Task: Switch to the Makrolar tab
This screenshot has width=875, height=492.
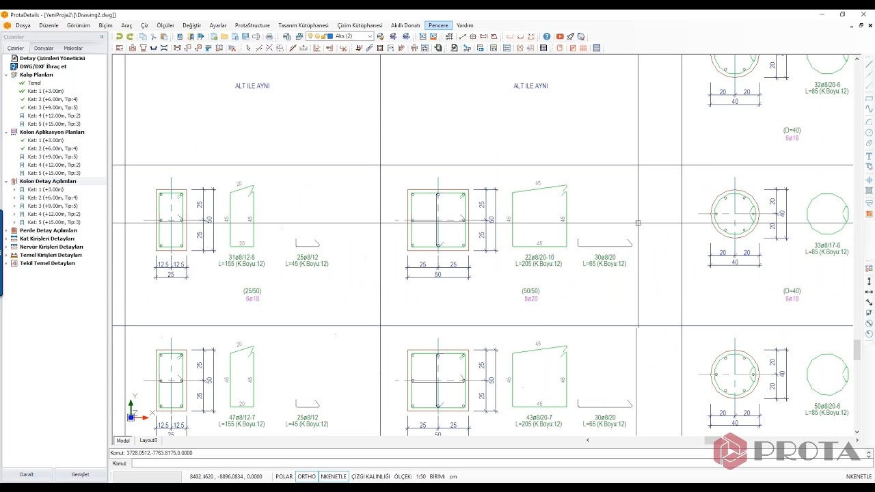Action: (x=73, y=49)
